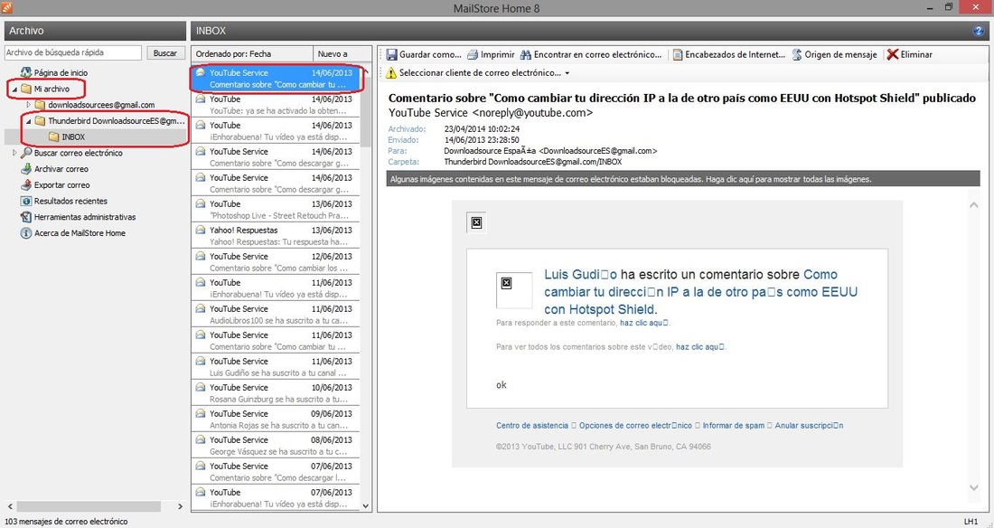Screen dimensions: 994x528
Task: Open help via the blue question mark icon
Action: (978, 31)
